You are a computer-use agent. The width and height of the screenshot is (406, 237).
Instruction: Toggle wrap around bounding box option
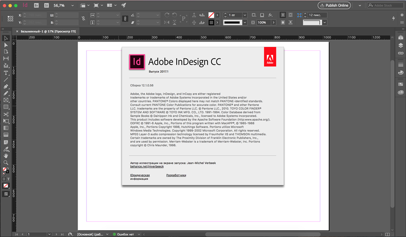point(291,15)
